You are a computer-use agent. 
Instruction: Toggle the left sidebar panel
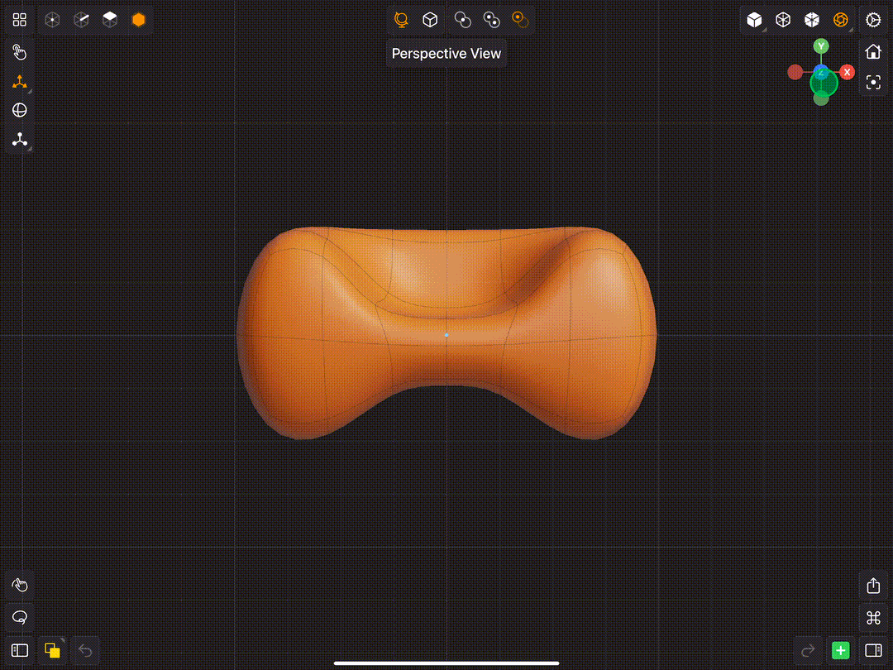(x=19, y=650)
